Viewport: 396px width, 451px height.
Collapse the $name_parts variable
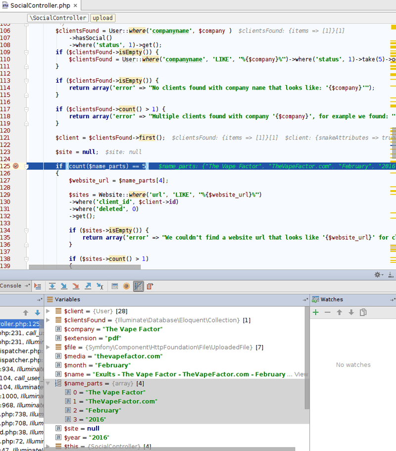tap(48, 383)
